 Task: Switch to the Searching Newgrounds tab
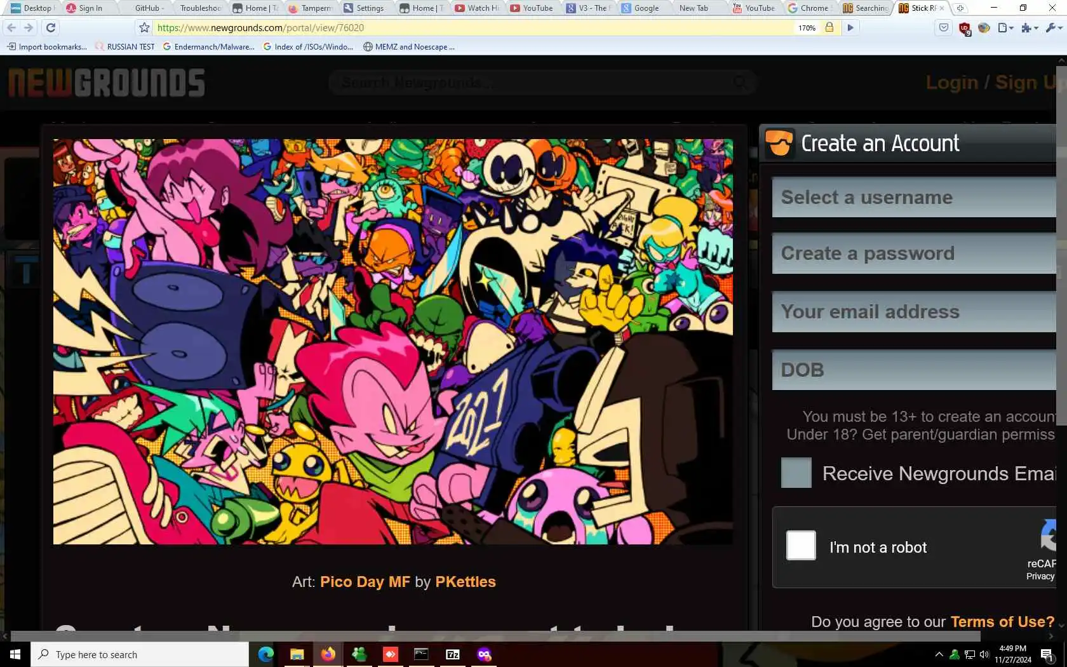[866, 8]
